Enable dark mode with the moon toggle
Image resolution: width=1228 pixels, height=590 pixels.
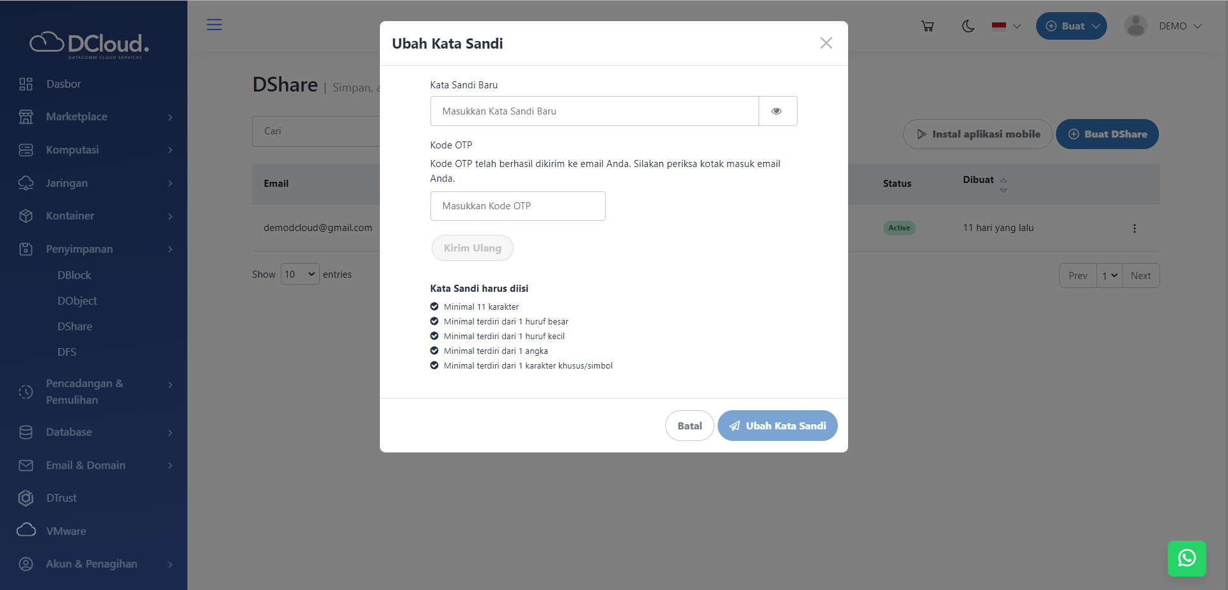coord(968,26)
